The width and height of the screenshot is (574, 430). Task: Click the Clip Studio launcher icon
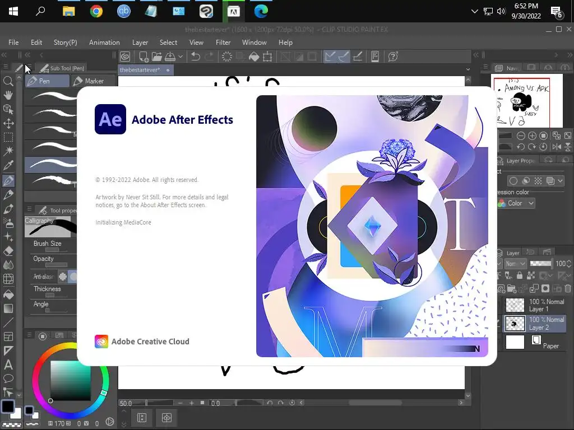[x=125, y=57]
